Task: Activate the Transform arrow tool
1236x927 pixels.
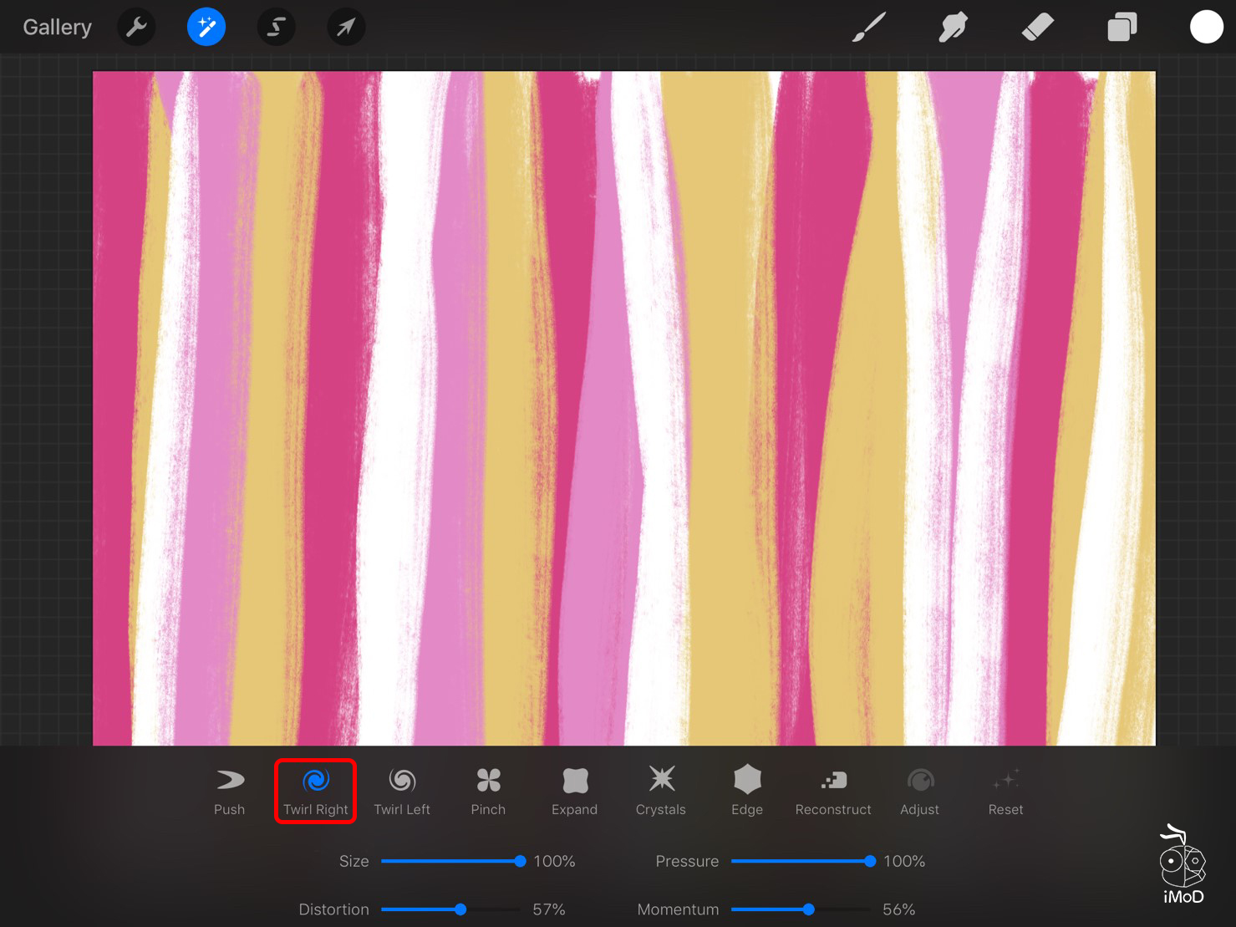Action: pyautogui.click(x=346, y=28)
